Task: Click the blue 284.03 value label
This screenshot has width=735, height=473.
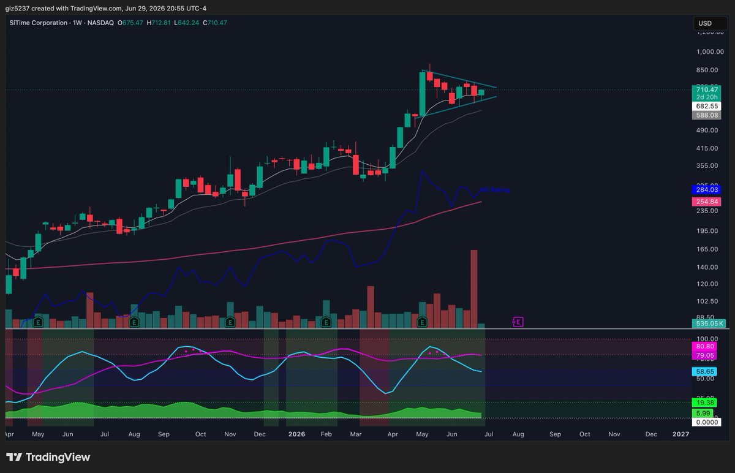Action: coord(706,189)
